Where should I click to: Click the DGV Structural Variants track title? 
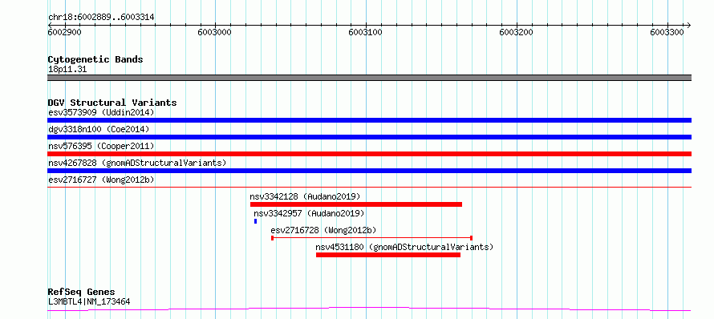[112, 103]
